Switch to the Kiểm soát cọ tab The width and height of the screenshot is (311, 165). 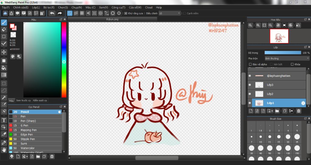tap(40, 100)
